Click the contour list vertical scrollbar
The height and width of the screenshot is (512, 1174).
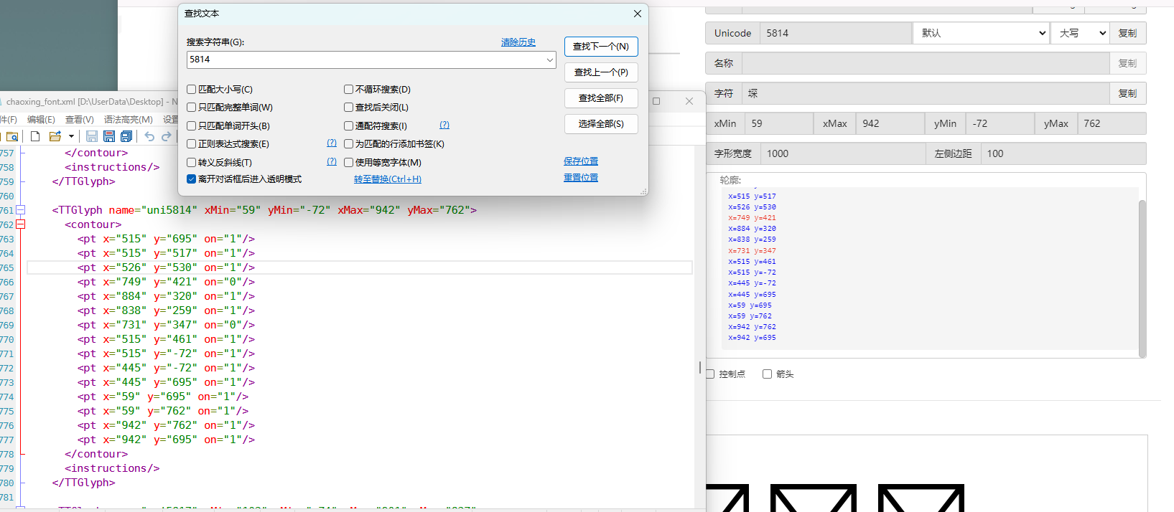(x=1142, y=278)
